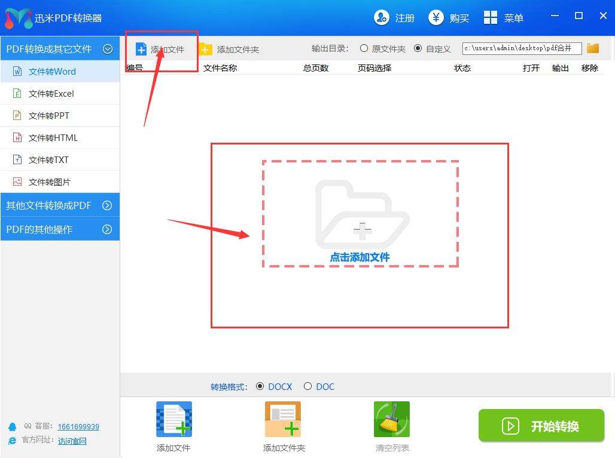Viewport: 615px width, 458px height.
Task: Open the output directory browse folder icon
Action: [x=593, y=48]
